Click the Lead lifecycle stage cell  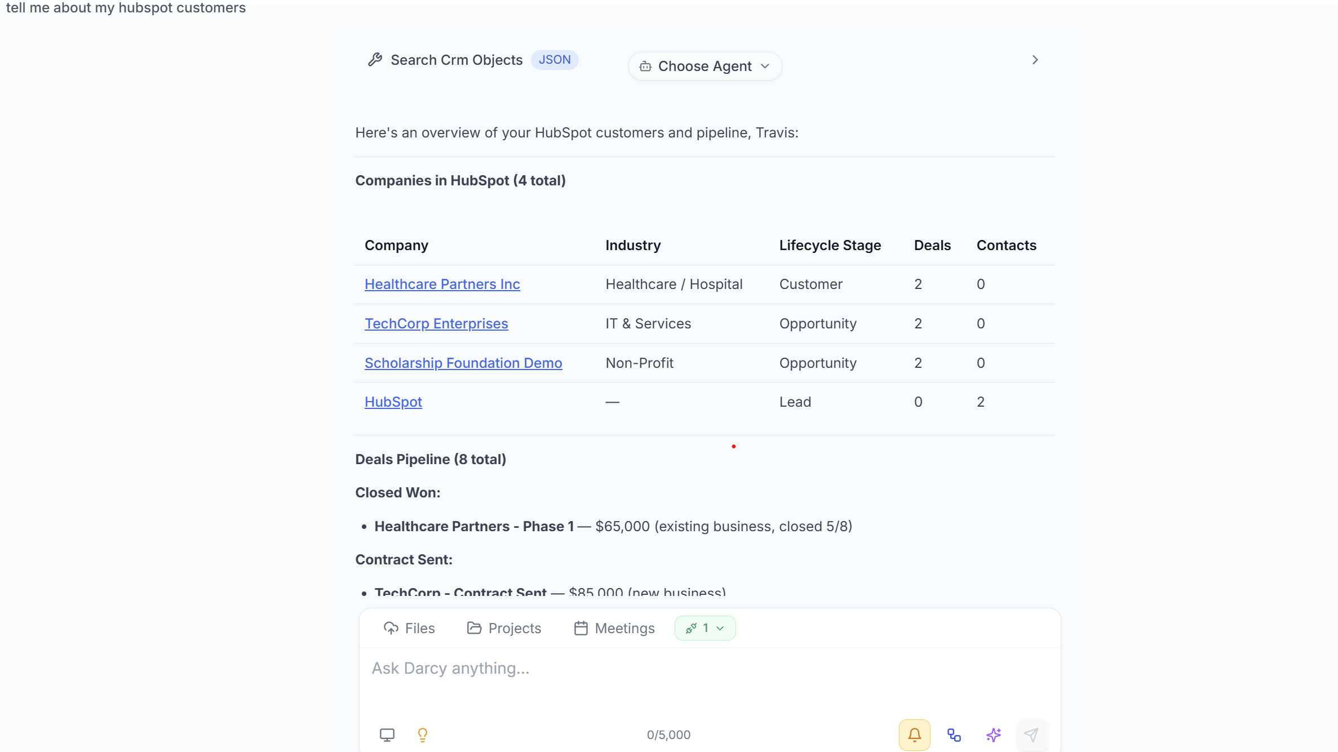click(x=795, y=402)
